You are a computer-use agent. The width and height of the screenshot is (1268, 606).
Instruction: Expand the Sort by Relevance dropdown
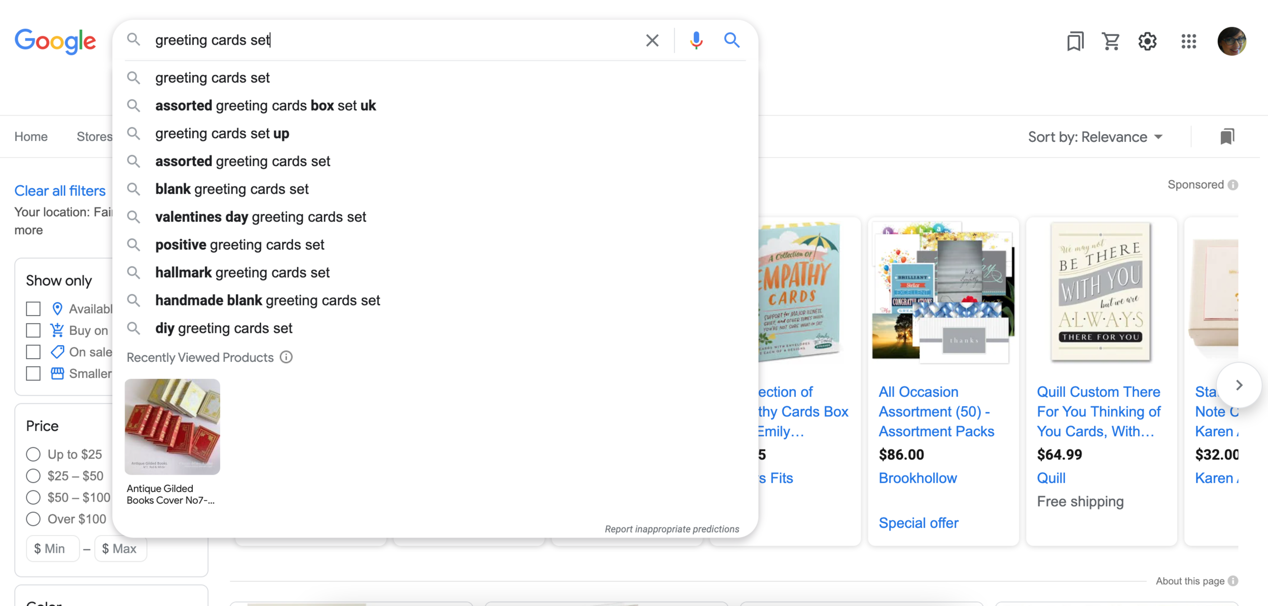(x=1095, y=137)
